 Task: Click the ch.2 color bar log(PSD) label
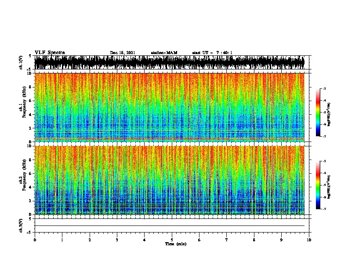click(x=329, y=187)
